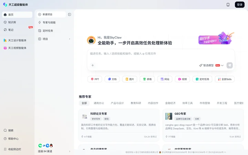Select the 文档 skill chip
This screenshot has height=155, width=248.
pyautogui.click(x=112, y=79)
